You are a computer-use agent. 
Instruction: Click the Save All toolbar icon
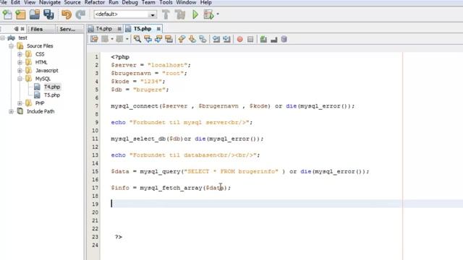[x=48, y=14]
